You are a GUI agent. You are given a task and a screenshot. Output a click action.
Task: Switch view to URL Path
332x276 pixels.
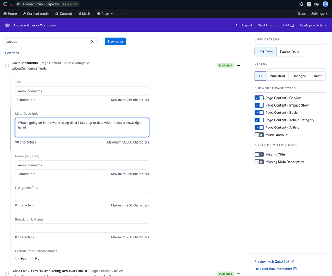[265, 52]
